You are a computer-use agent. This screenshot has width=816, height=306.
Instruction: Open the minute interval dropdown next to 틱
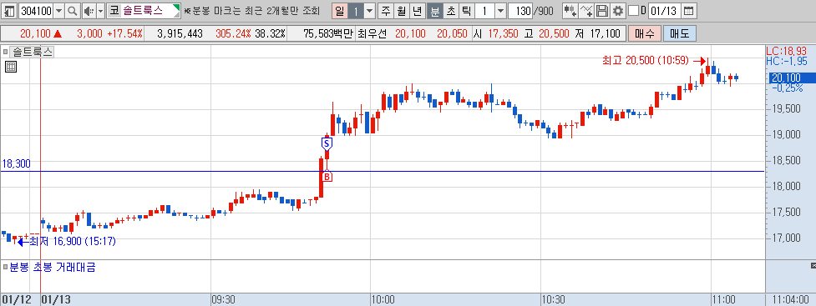tap(500, 10)
